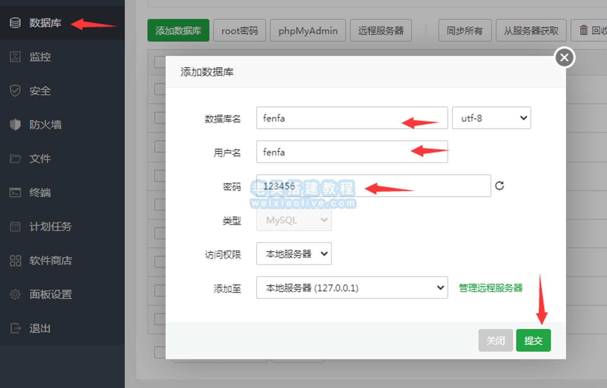Click the 远程服务器 button
607x388 pixels.
pyautogui.click(x=381, y=30)
